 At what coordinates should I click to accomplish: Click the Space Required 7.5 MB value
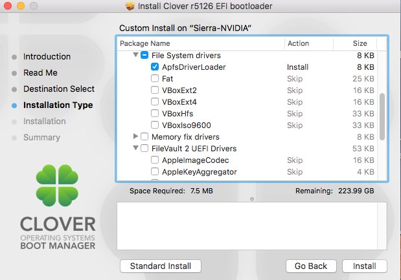click(x=201, y=191)
